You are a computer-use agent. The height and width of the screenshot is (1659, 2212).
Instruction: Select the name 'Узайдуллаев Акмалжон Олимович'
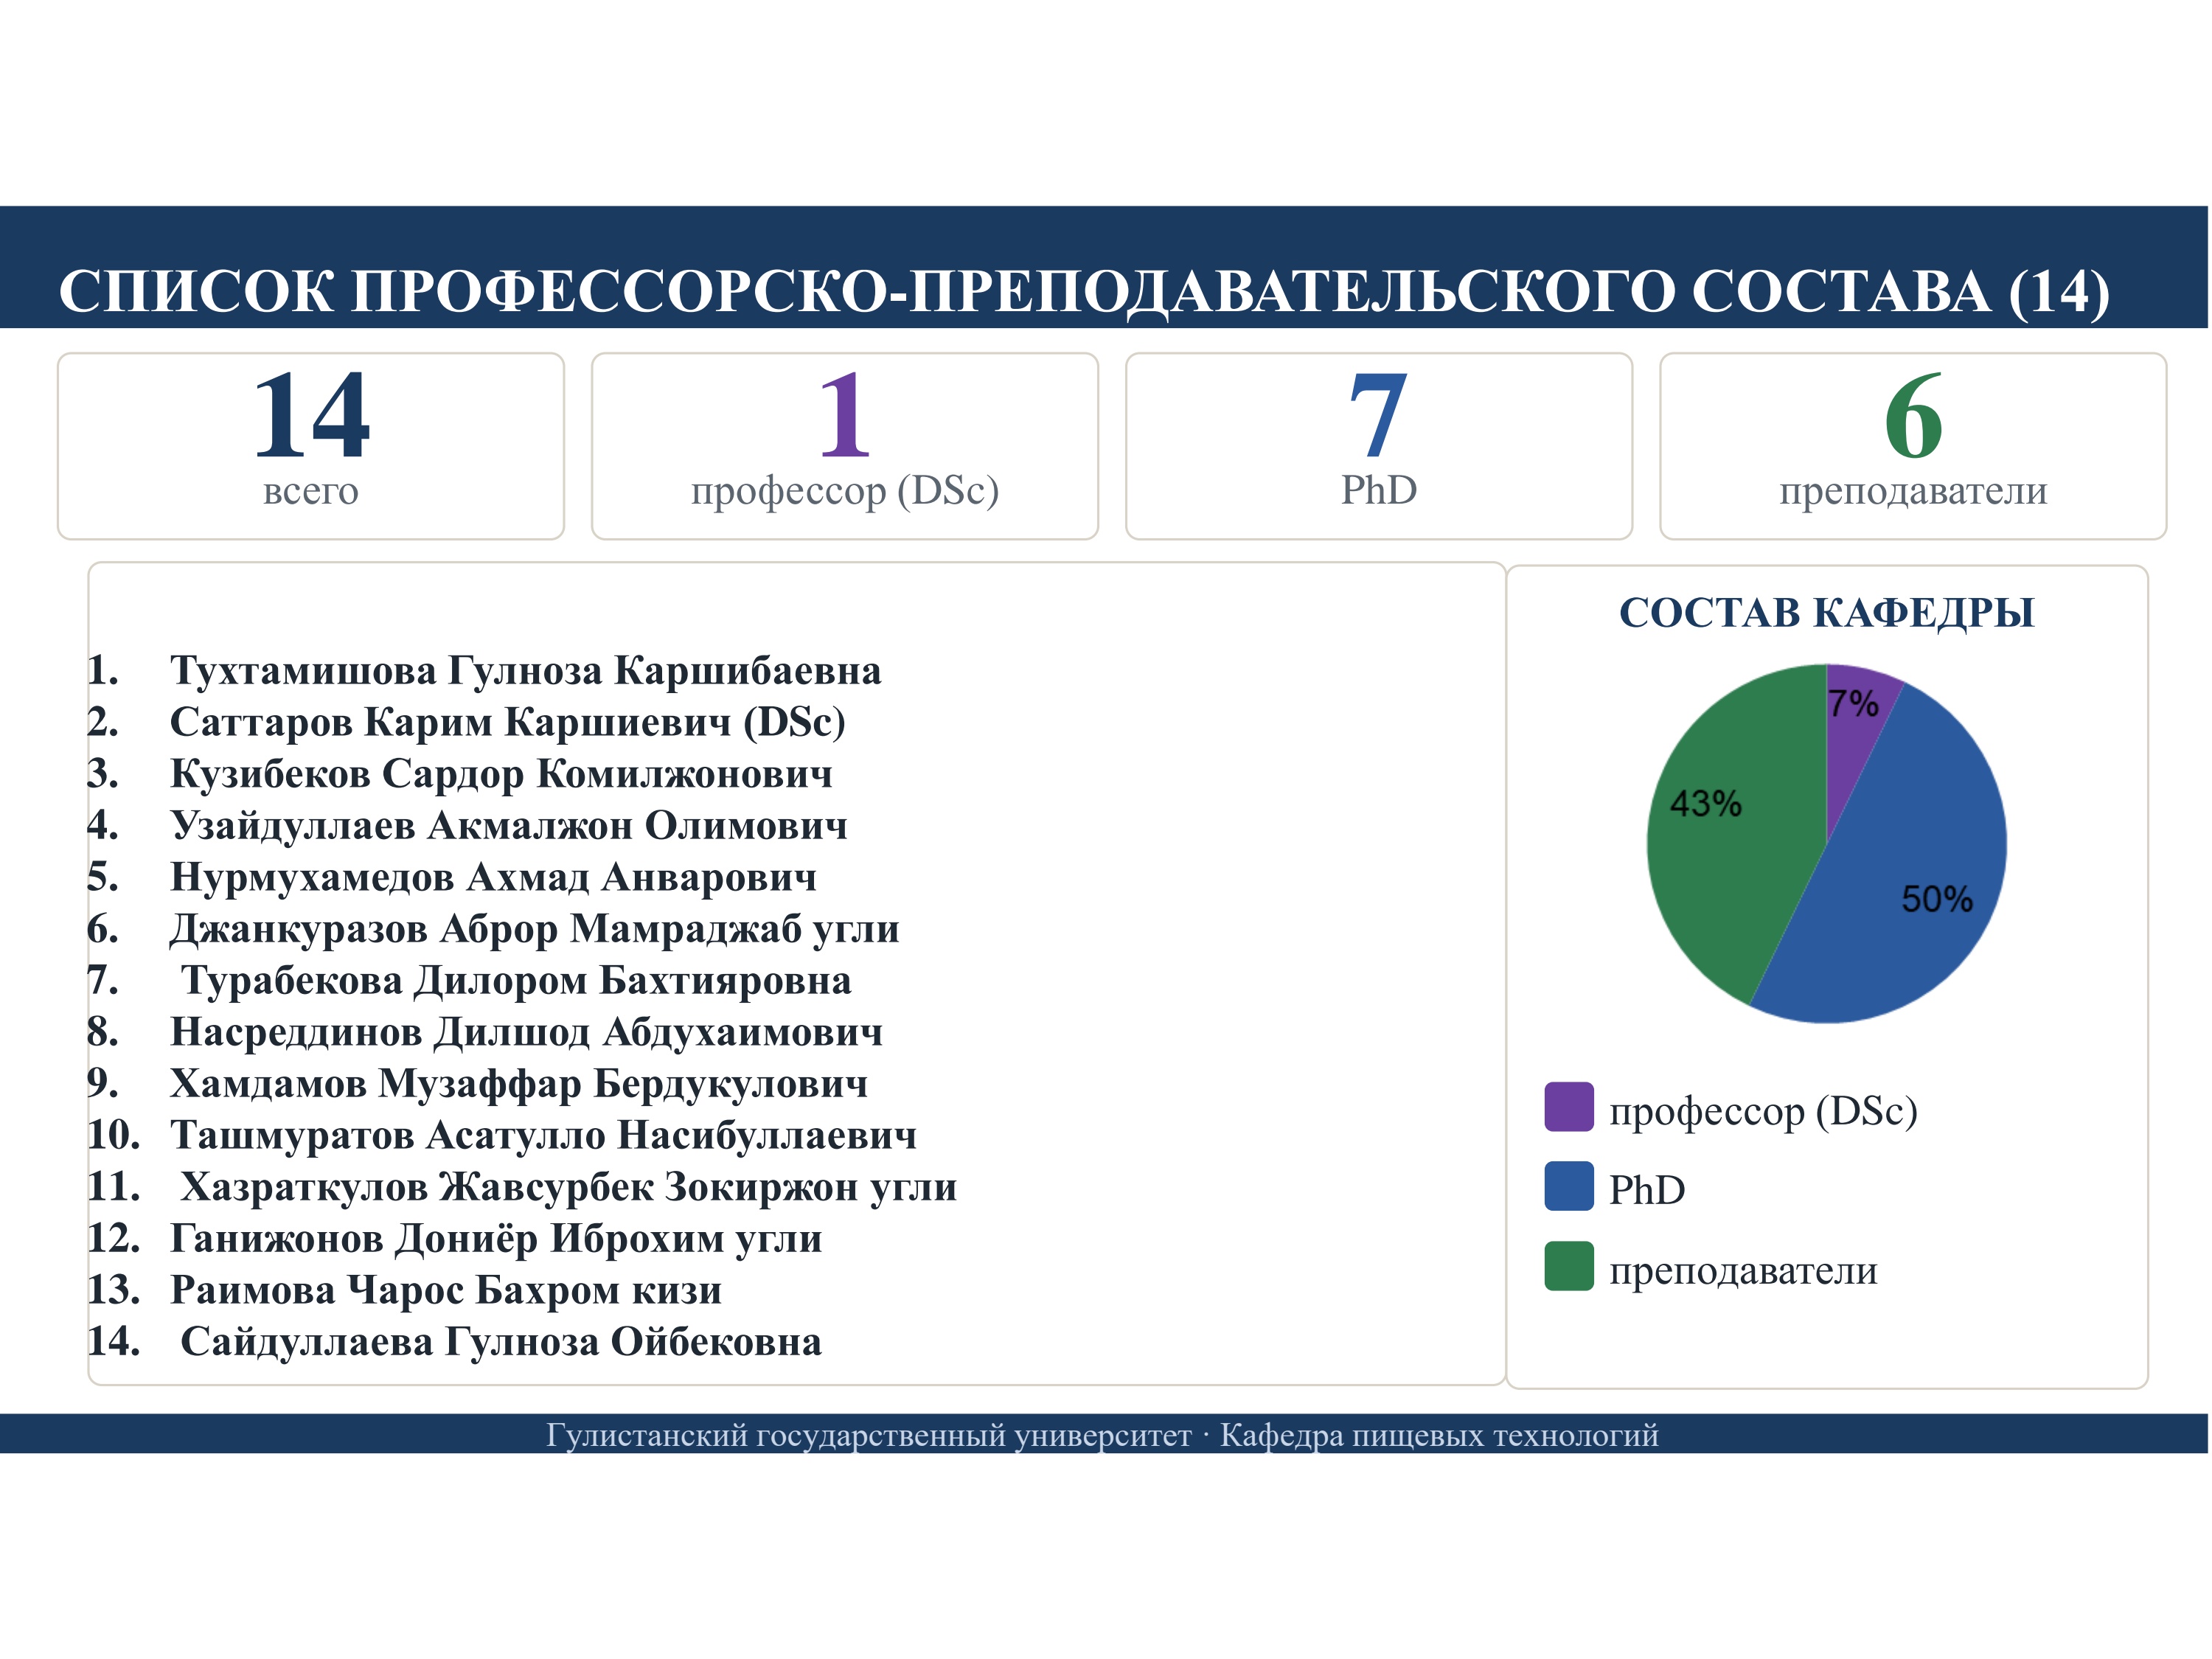point(509,825)
